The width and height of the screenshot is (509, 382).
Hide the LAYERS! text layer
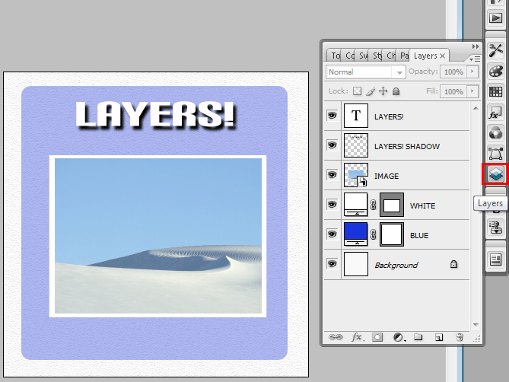[332, 116]
